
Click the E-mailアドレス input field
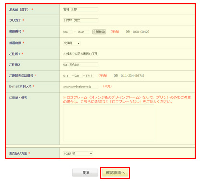[81, 87]
